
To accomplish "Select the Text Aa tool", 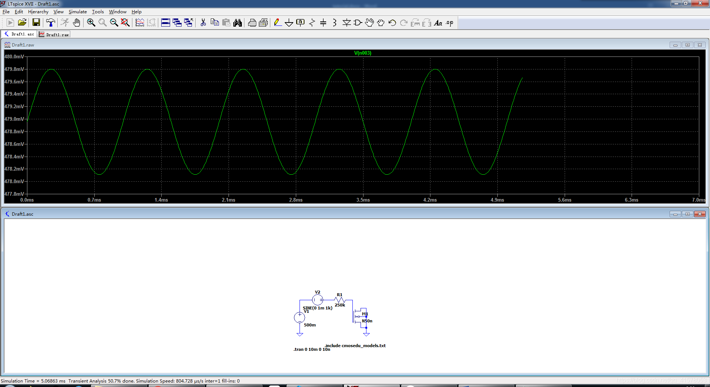I will [438, 23].
